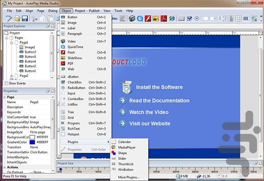
Task: Click the New Project wand icon
Action: point(9,18)
